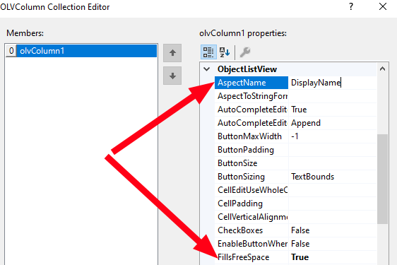Select AutoCompleteEditor property with True value
Screen dimensions: 397x265
tap(251, 110)
